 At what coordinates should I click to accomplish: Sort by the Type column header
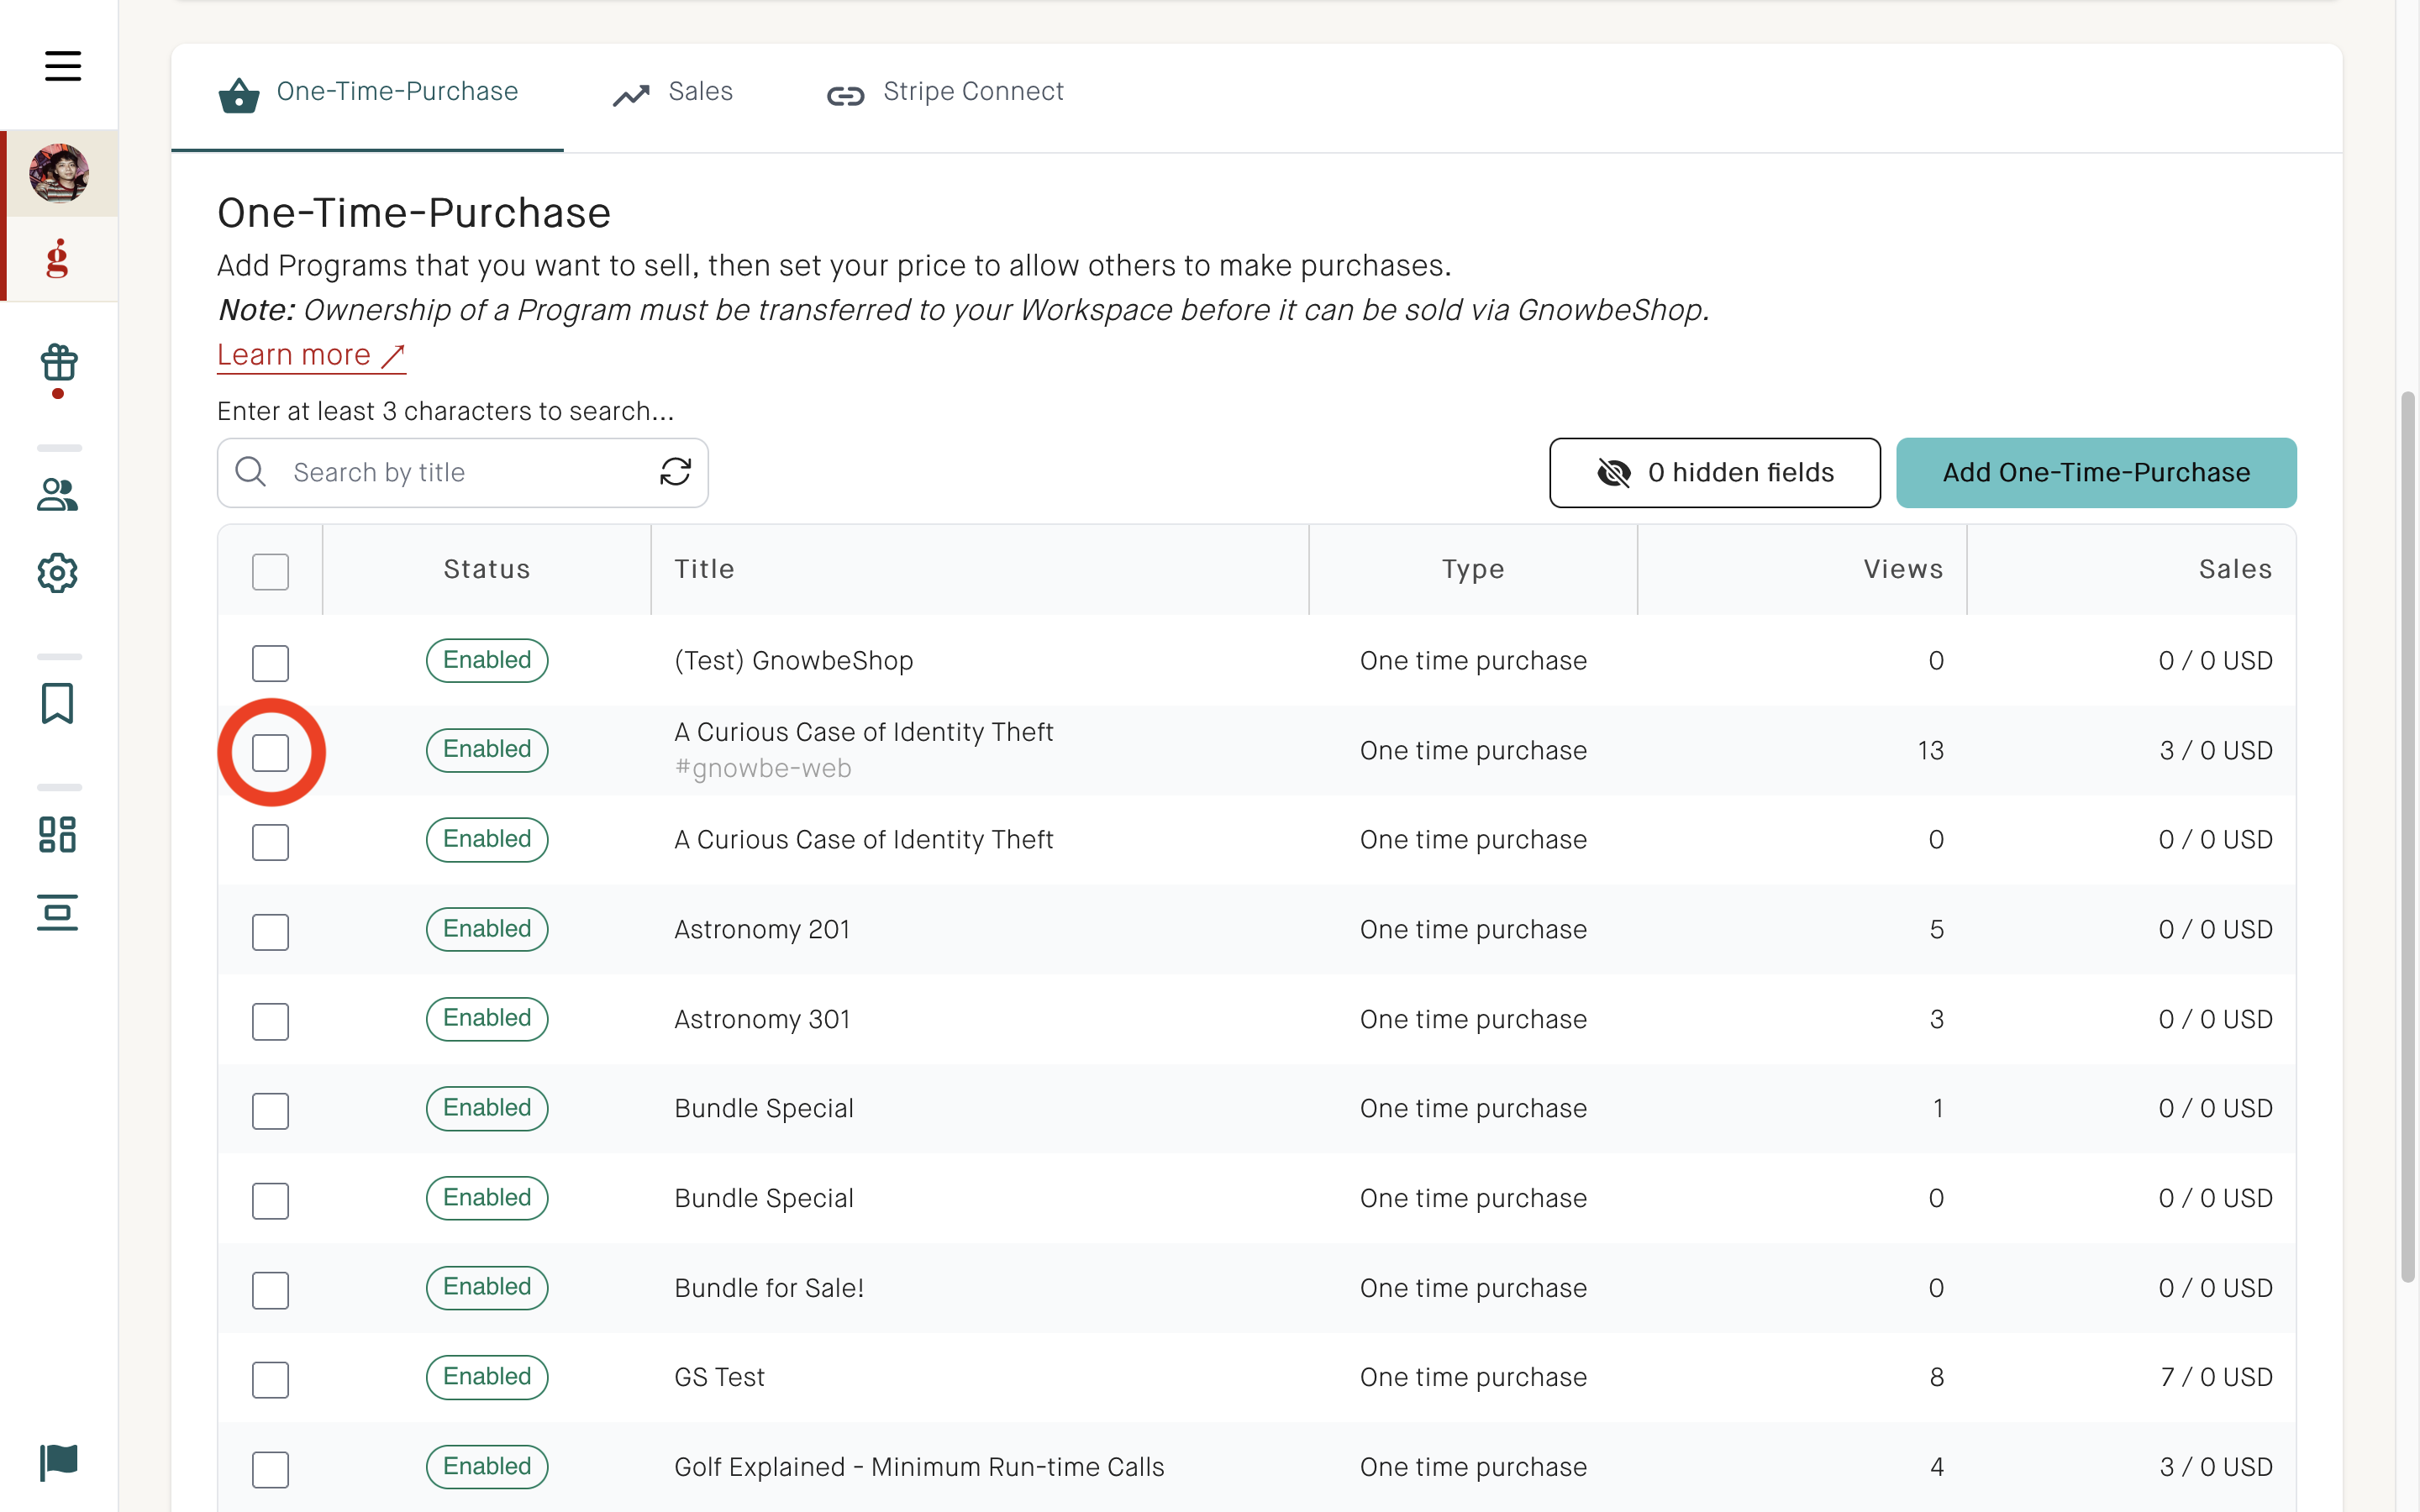click(1473, 570)
